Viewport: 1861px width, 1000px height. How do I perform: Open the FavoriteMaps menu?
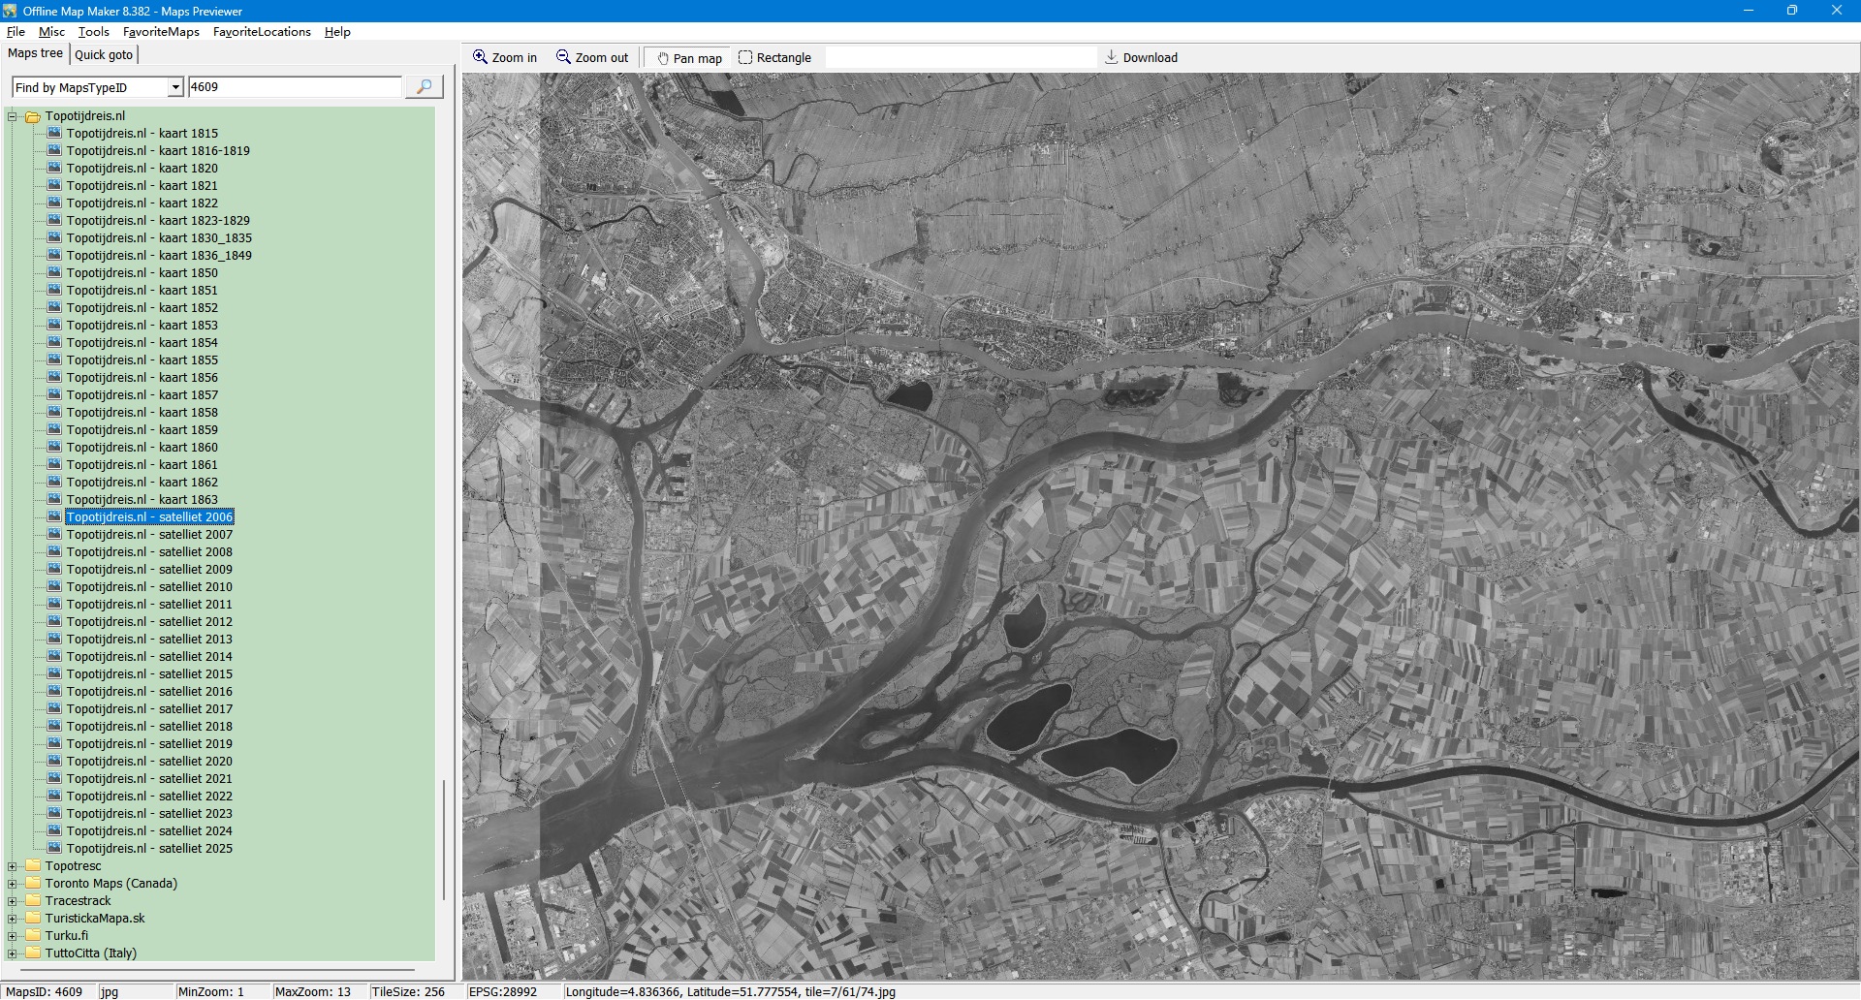[x=161, y=32]
